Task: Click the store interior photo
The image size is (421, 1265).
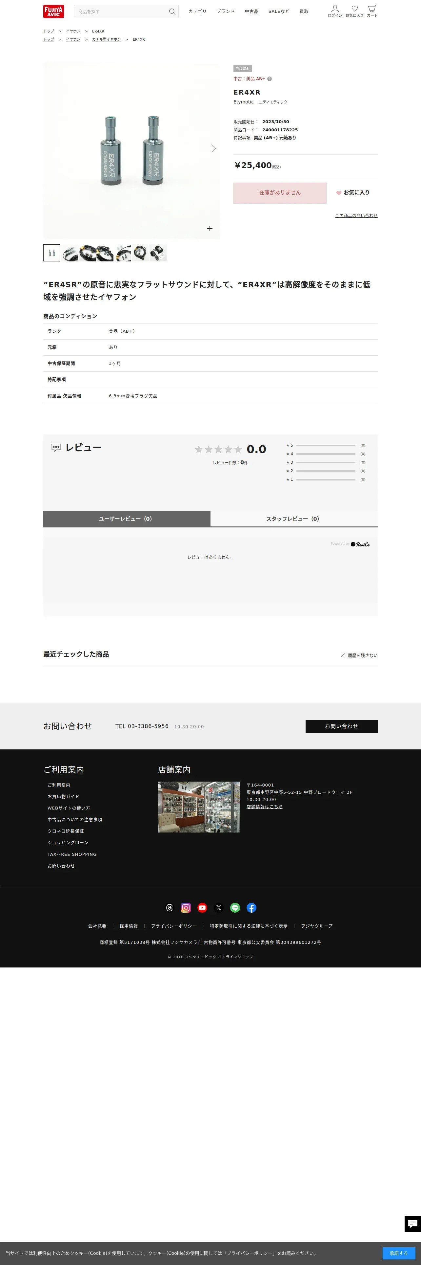Action: (199, 807)
